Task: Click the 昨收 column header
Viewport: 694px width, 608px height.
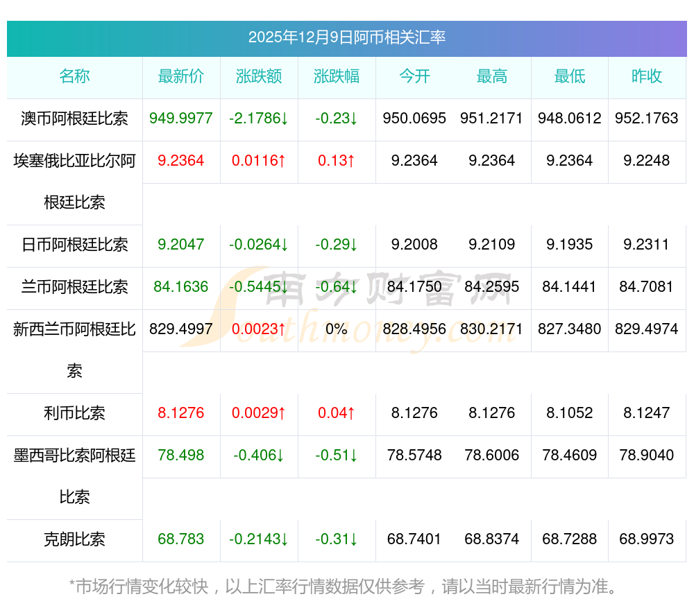Action: pos(647,76)
